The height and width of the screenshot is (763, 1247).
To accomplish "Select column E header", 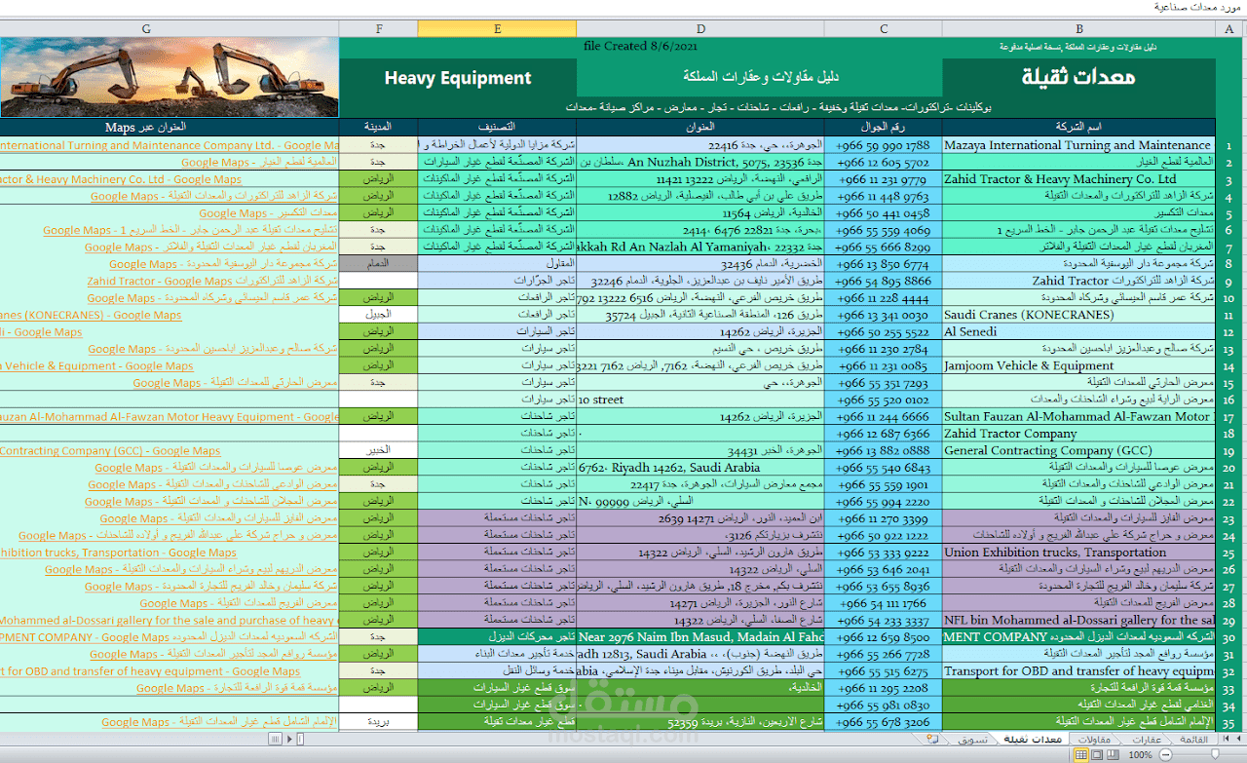I will (x=497, y=29).
